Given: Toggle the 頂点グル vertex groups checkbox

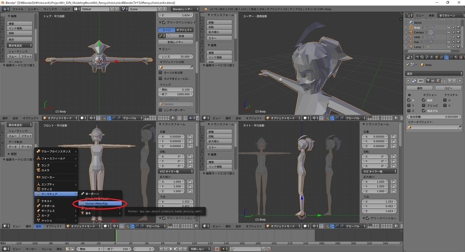Looking at the screenshot, I should click(x=424, y=111).
